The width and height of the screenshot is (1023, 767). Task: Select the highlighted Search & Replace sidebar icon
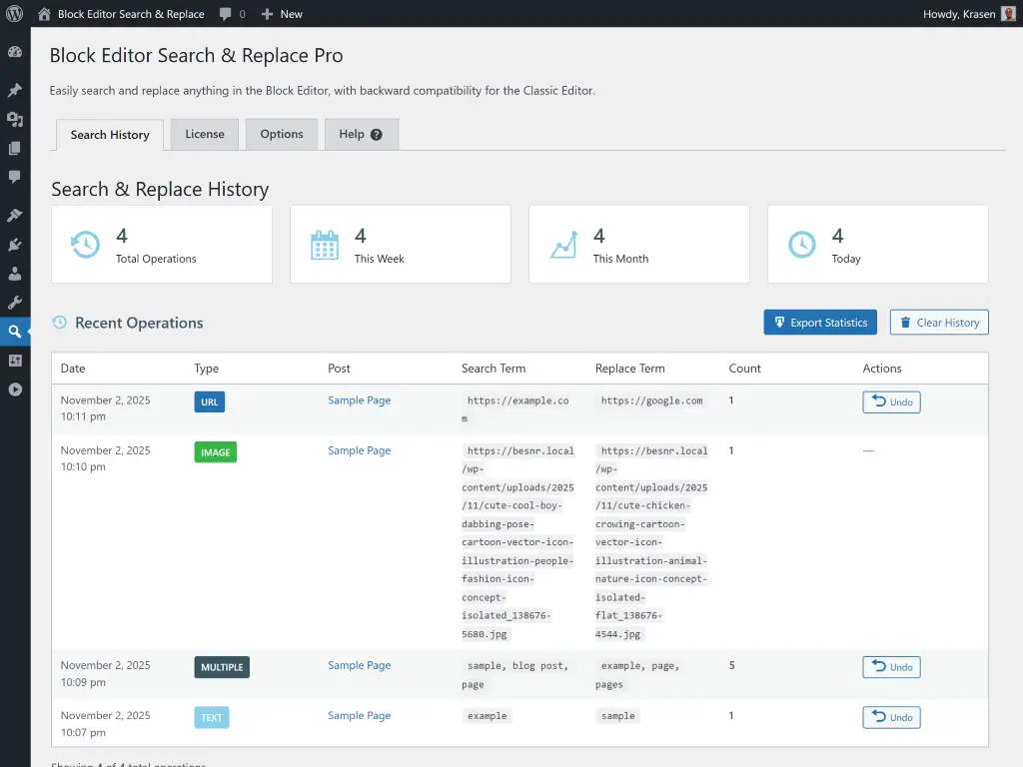click(15, 331)
